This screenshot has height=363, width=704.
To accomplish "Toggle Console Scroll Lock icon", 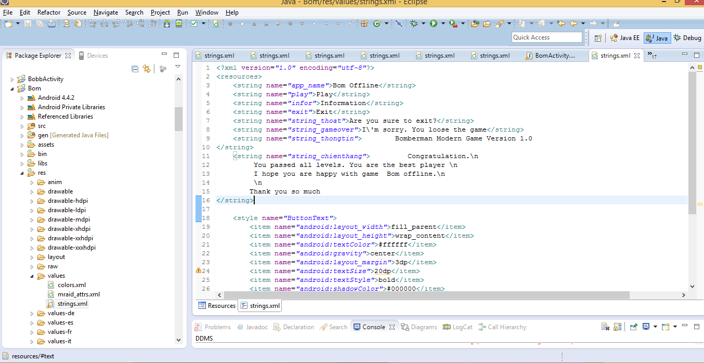I will (x=618, y=327).
